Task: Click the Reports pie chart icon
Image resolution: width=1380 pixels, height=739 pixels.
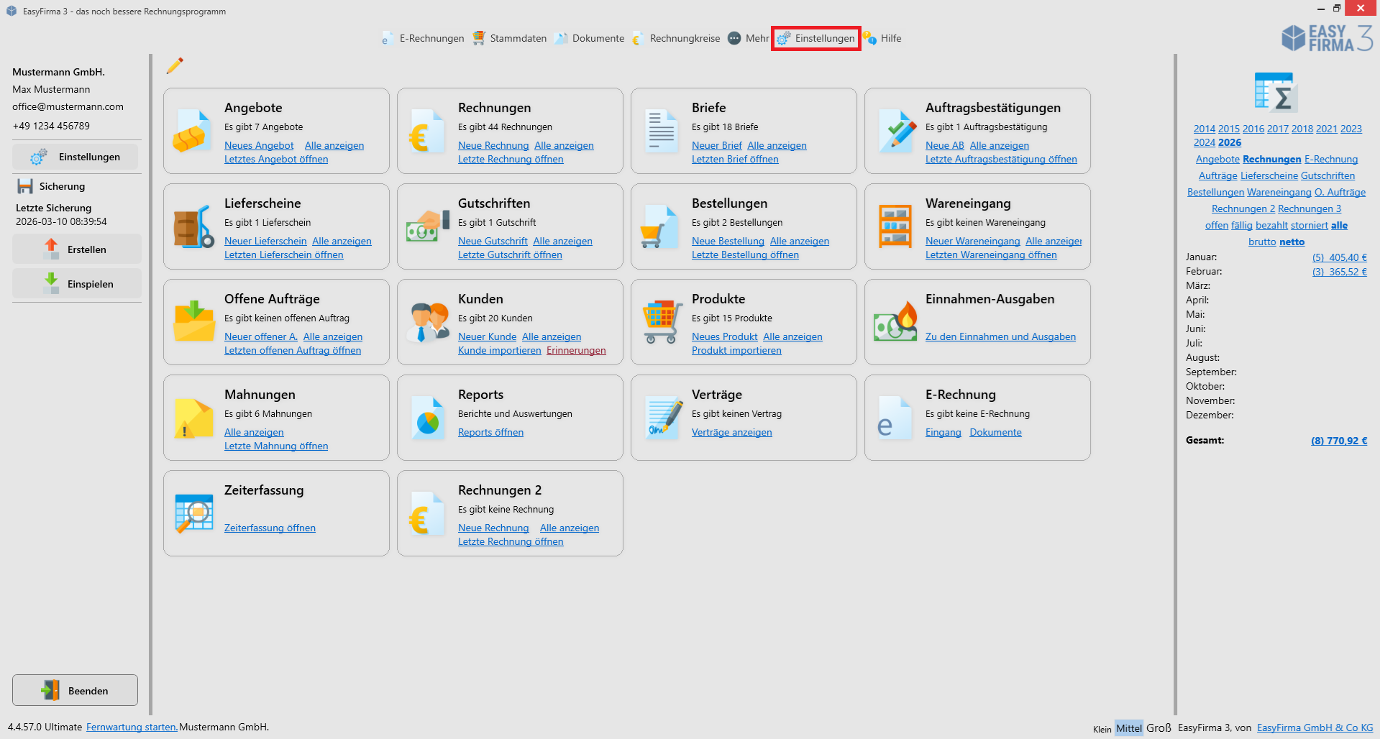Action: coord(427,419)
